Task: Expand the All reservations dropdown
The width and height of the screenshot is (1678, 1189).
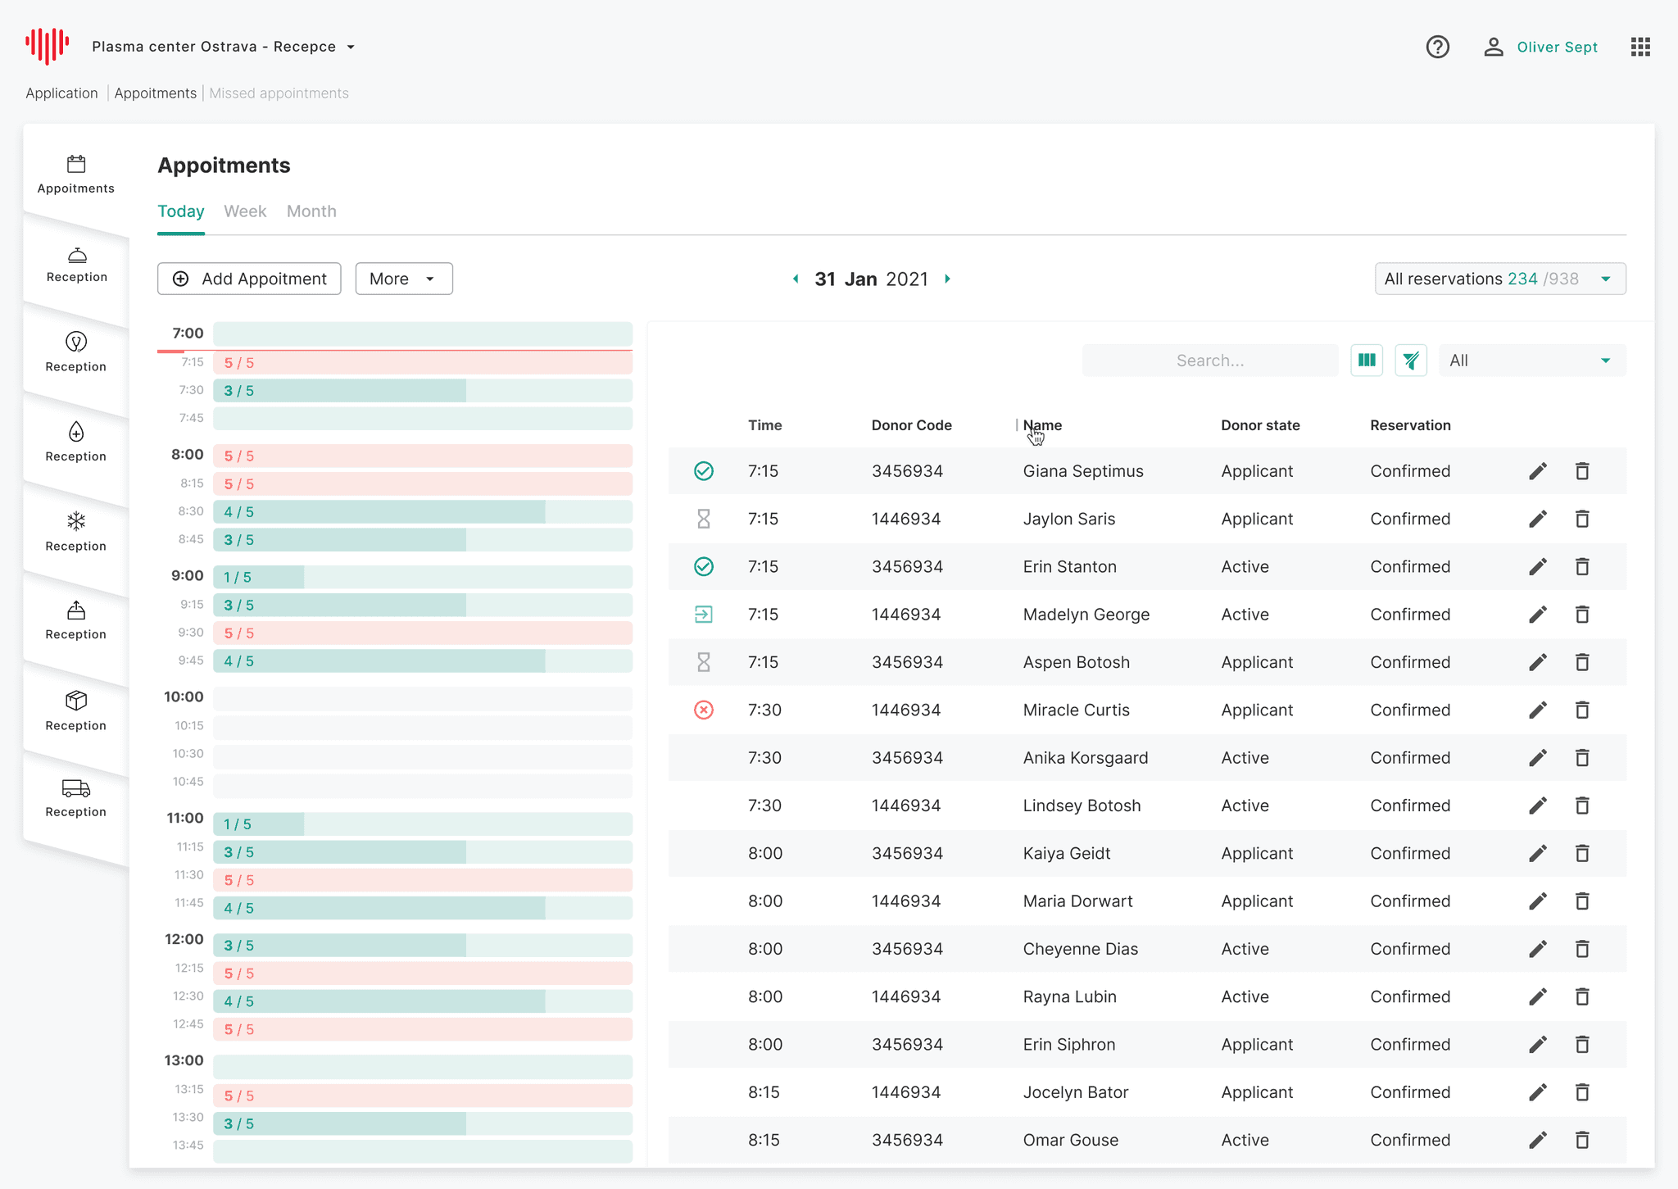Action: (x=1499, y=279)
